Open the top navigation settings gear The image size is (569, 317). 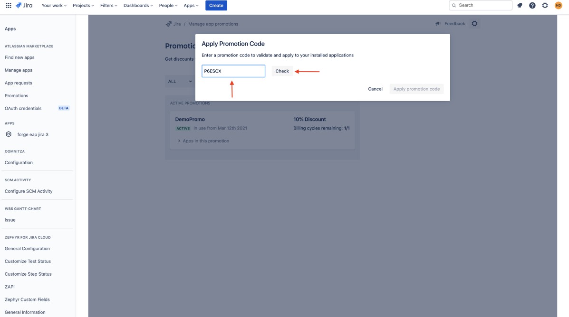545,5
